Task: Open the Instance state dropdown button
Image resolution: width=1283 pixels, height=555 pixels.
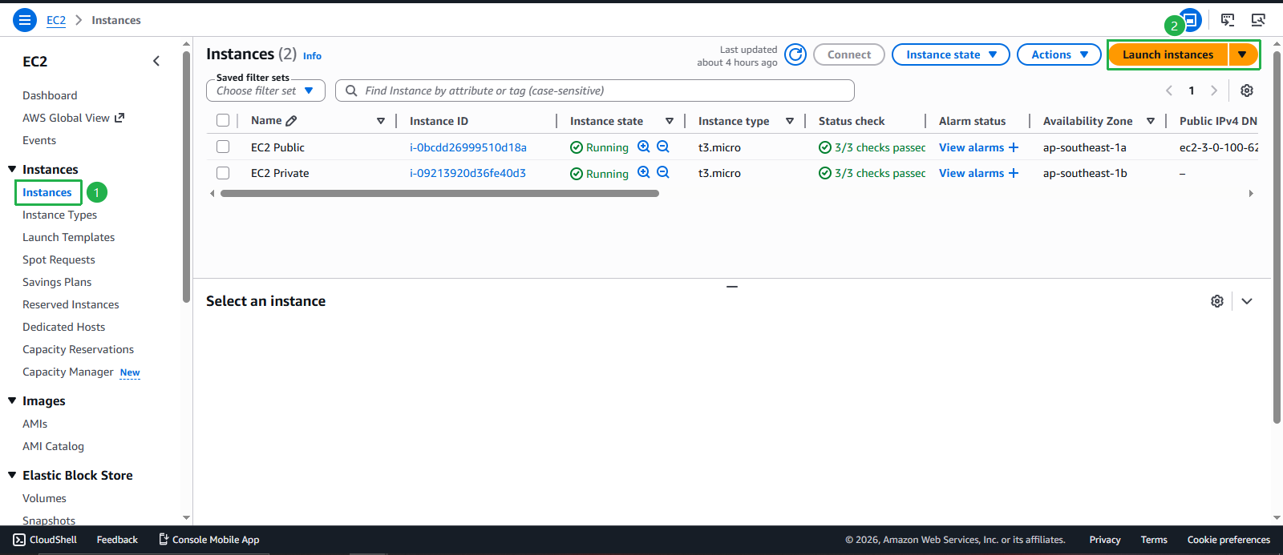Action: 951,54
